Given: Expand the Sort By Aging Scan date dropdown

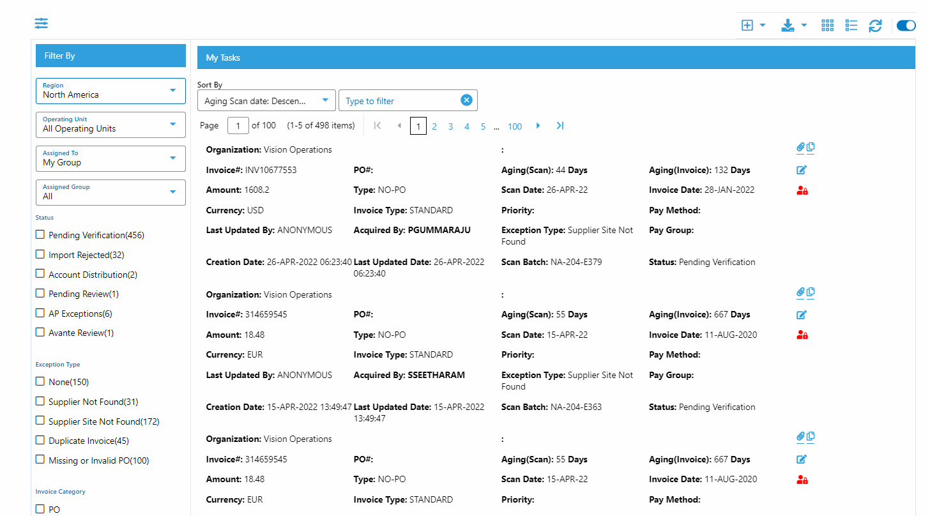Looking at the screenshot, I should click(266, 100).
